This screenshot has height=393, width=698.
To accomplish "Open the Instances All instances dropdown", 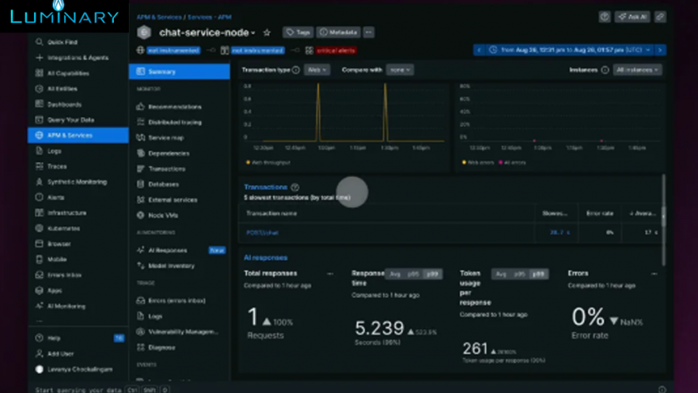I will click(x=637, y=70).
